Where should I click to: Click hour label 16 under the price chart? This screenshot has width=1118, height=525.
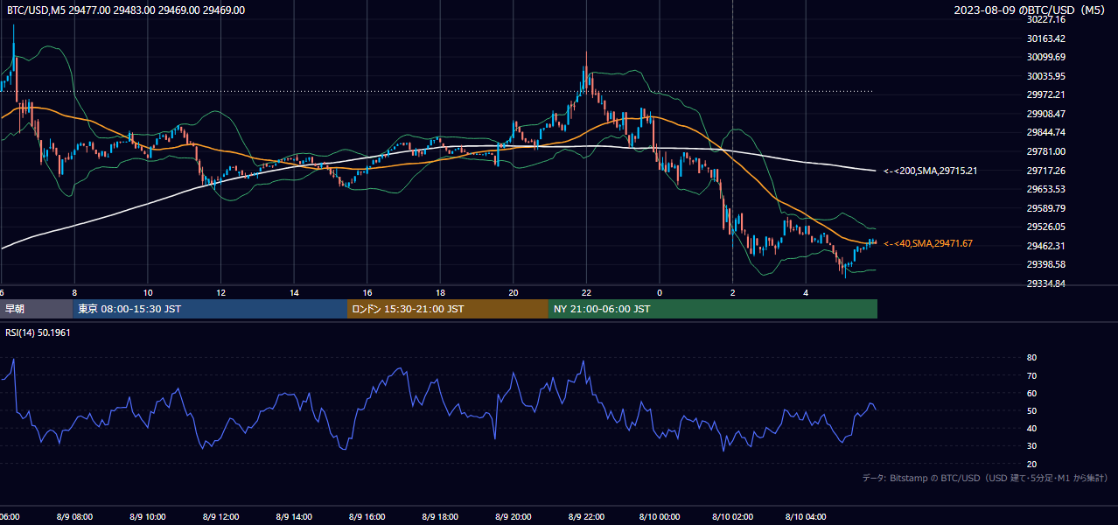coord(367,292)
